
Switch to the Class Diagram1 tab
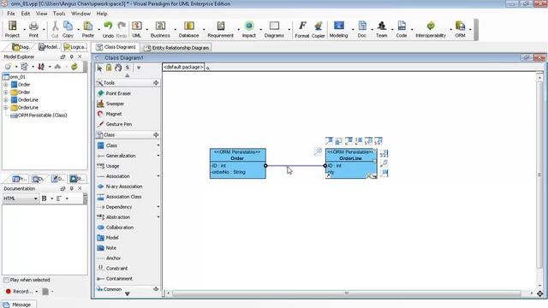116,47
